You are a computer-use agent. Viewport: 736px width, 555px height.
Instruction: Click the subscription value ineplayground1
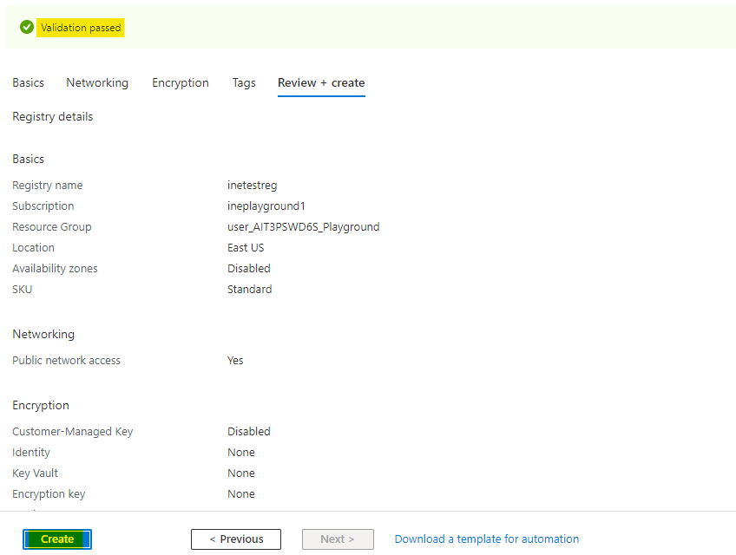click(266, 206)
